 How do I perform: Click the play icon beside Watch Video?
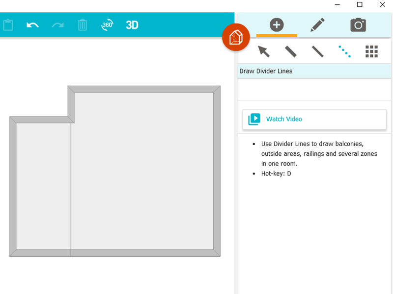point(254,119)
